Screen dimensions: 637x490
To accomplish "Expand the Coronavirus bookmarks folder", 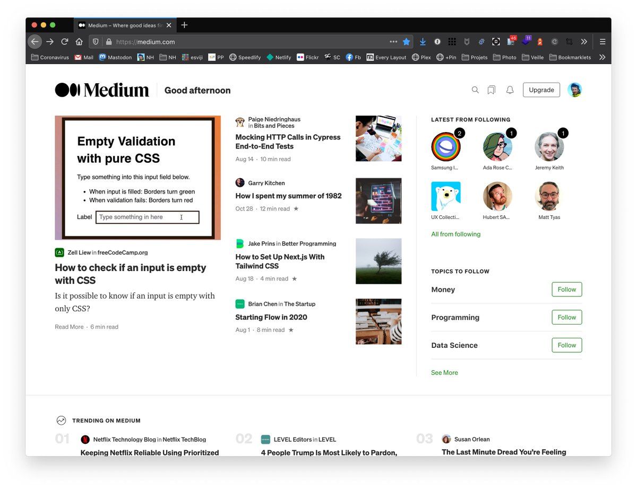I will click(50, 57).
